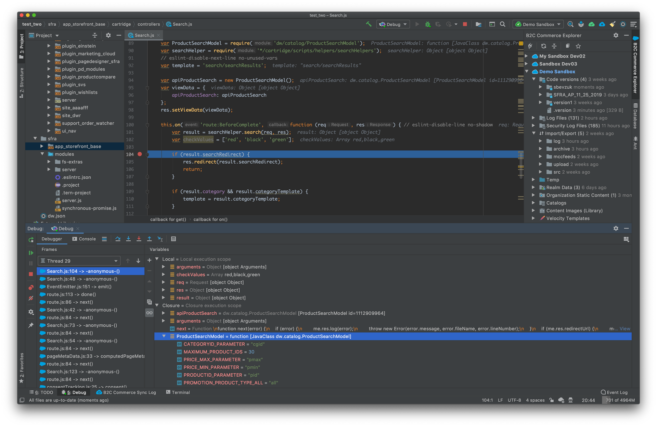Open the Terminal tool window tab

point(178,392)
